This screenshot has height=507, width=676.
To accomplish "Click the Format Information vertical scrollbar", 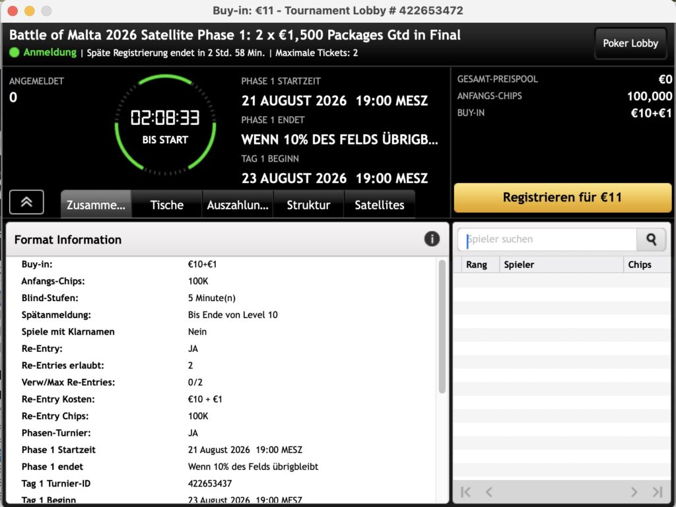I will pyautogui.click(x=442, y=326).
